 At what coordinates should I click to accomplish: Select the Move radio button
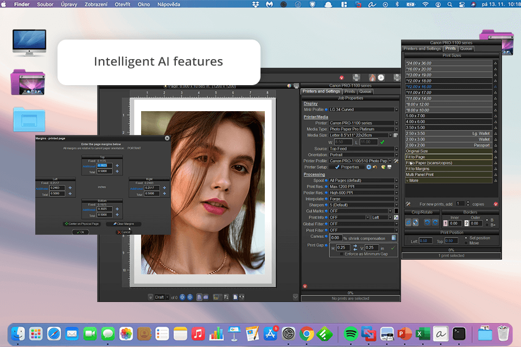click(x=466, y=243)
